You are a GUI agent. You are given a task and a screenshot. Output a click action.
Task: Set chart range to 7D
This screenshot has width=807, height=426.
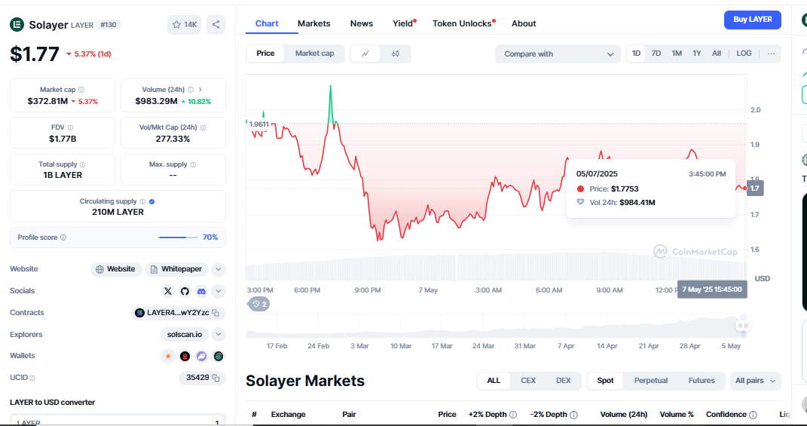pos(656,54)
